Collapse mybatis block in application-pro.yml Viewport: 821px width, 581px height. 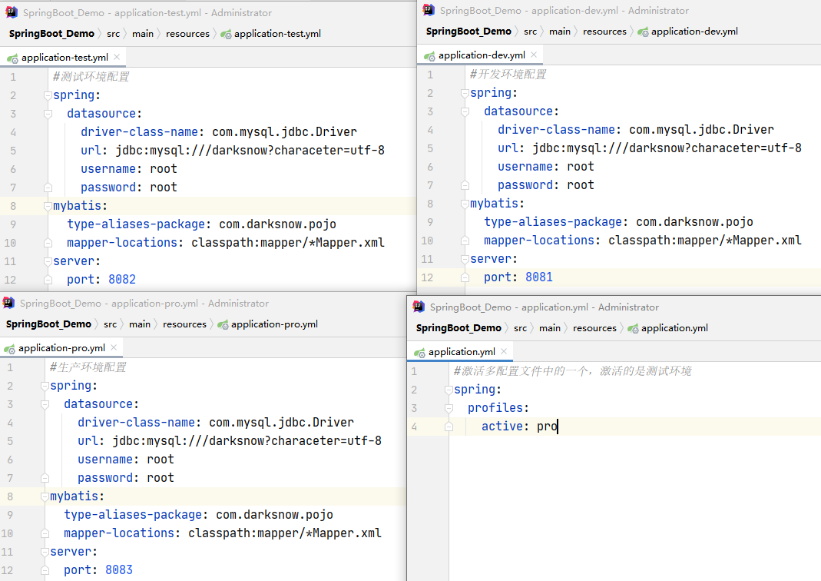pyautogui.click(x=45, y=496)
